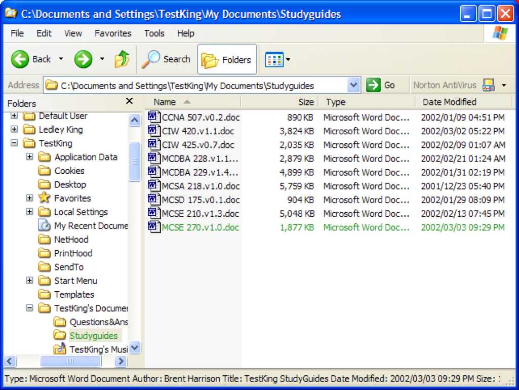Image resolution: width=519 pixels, height=390 pixels.
Task: Click the scroll left arrow in Folders pane
Action: [10, 361]
